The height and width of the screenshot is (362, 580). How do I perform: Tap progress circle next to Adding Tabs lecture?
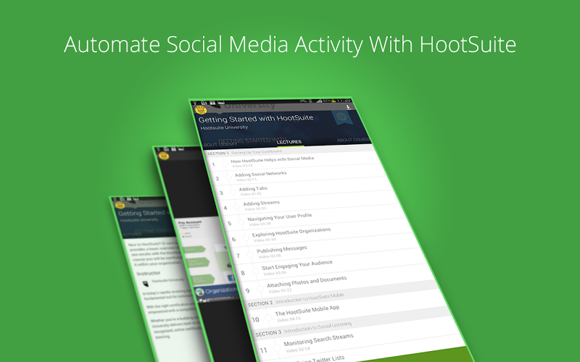tap(233, 191)
